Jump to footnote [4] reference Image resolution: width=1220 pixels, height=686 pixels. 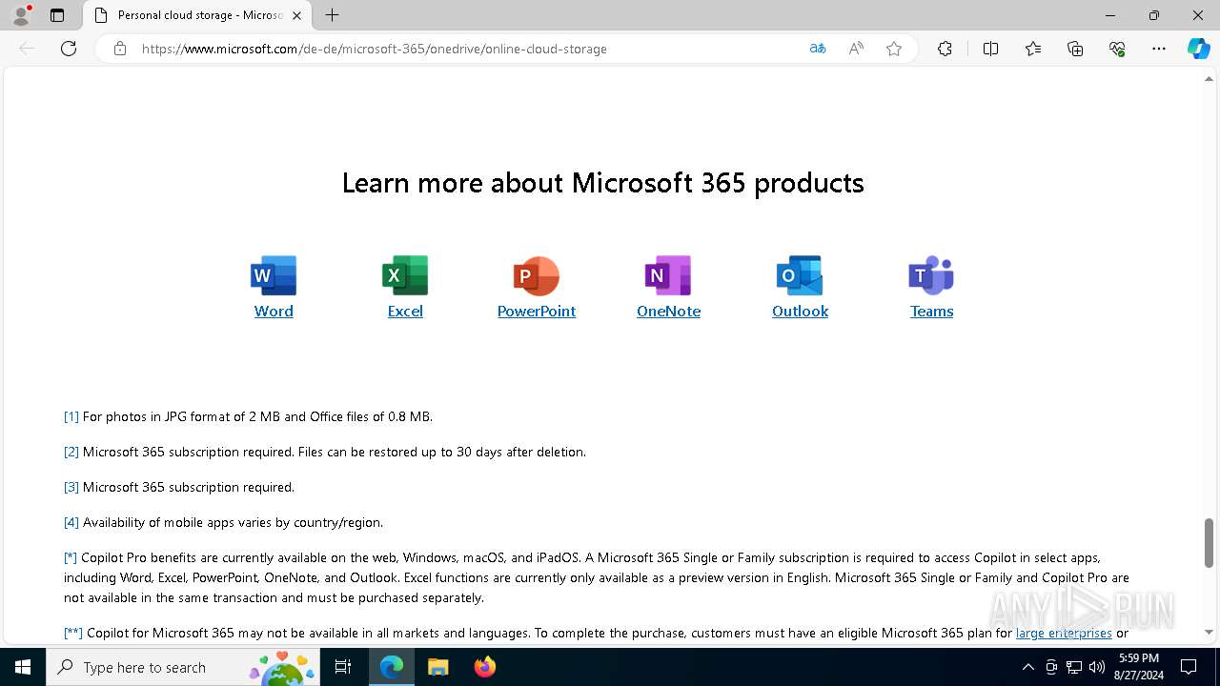point(71,522)
